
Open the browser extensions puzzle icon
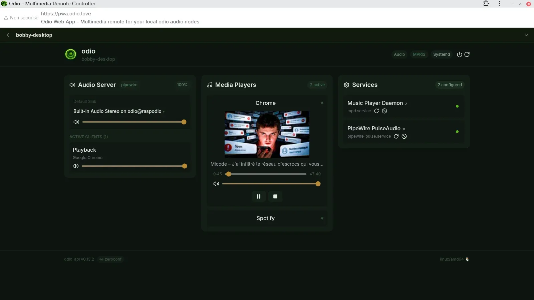point(486,4)
